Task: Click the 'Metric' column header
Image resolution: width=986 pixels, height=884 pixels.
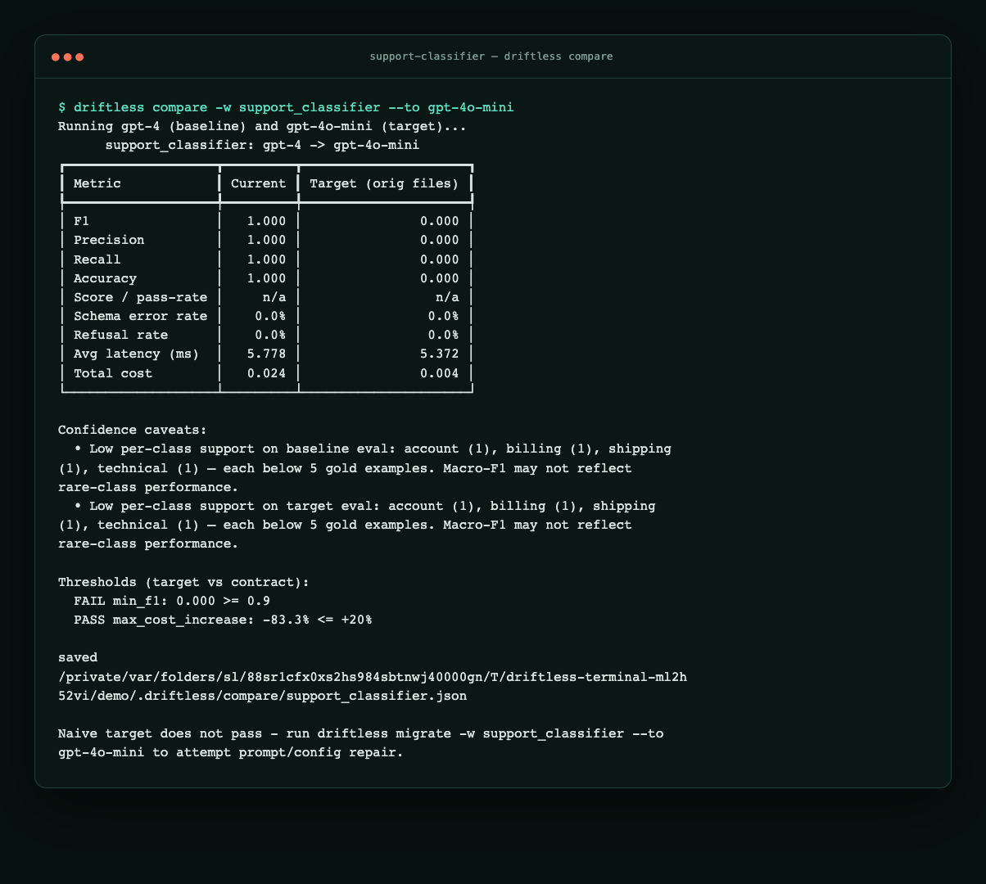Action: tap(97, 183)
